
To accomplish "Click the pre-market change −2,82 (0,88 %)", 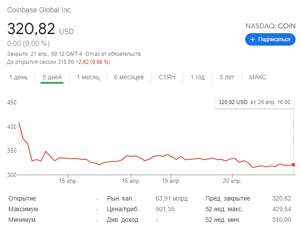I will coord(93,62).
